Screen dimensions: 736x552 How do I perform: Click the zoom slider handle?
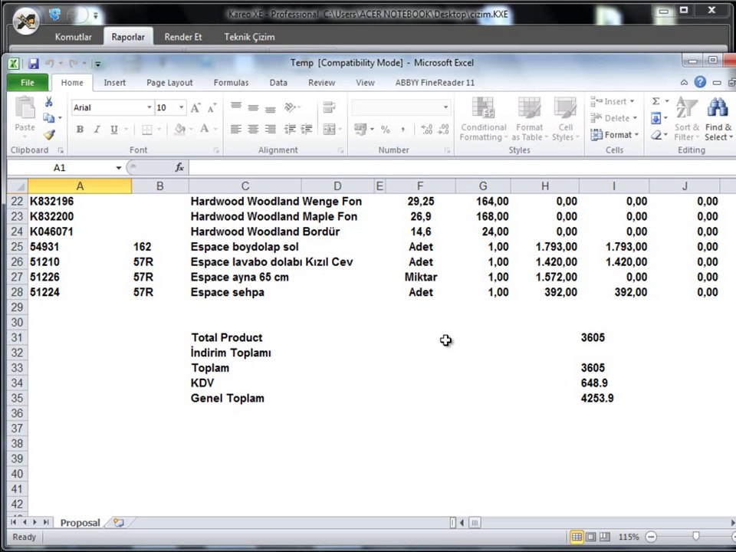pos(695,536)
